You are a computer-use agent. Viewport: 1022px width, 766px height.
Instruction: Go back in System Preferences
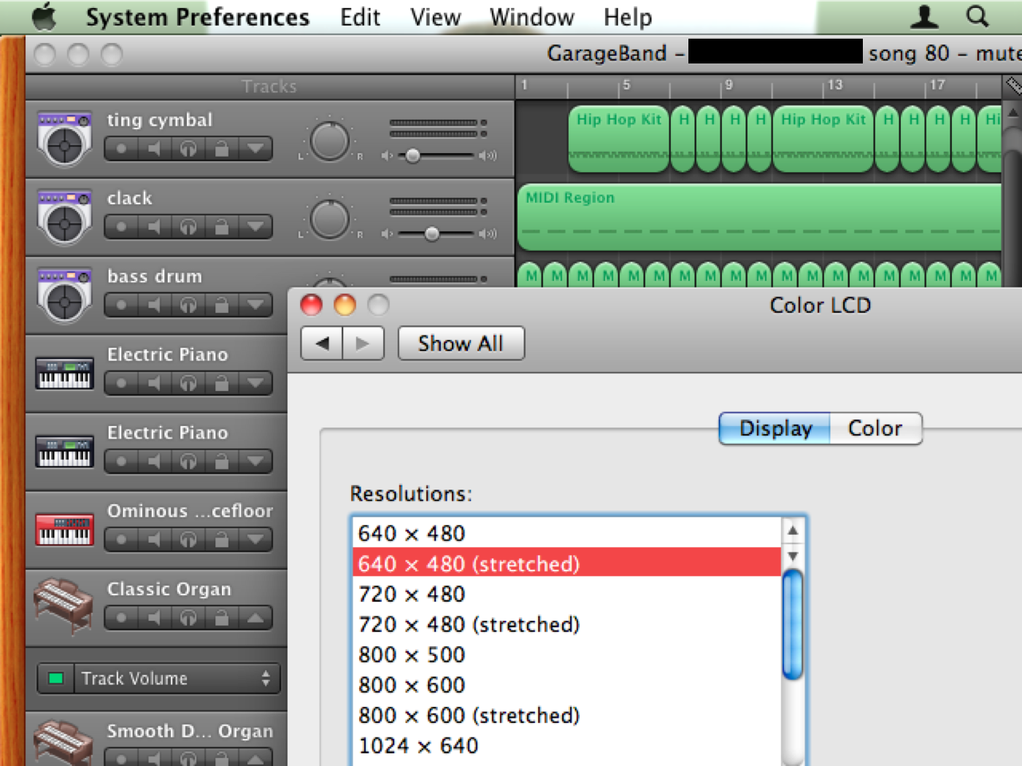click(x=322, y=343)
